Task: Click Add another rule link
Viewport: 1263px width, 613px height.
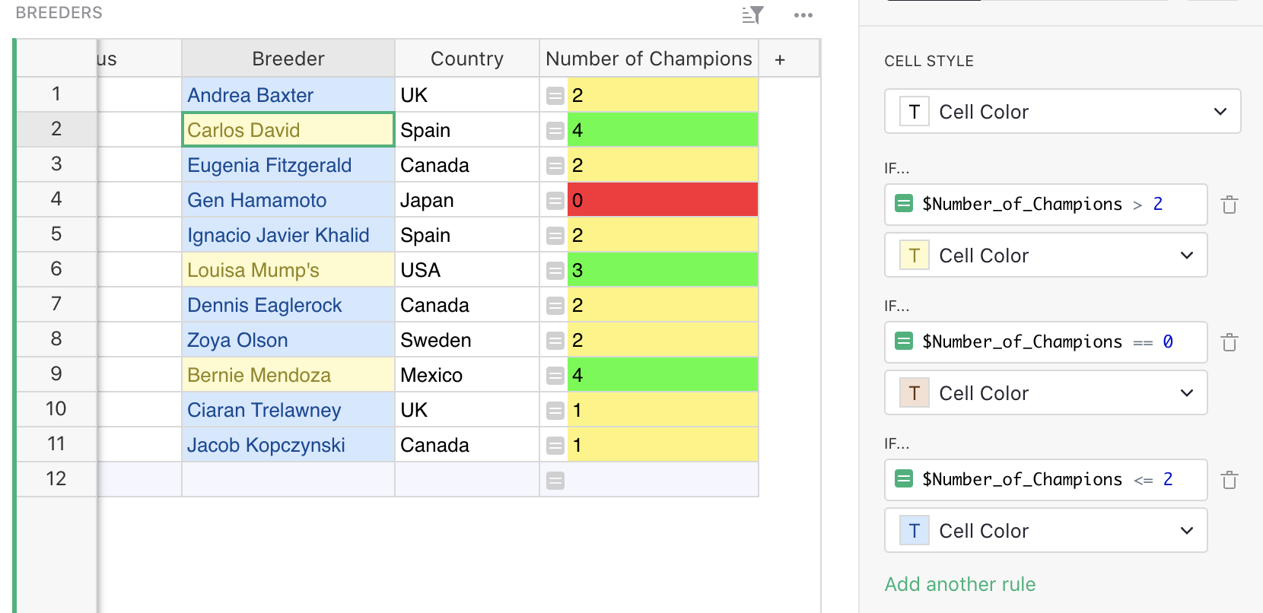Action: (x=960, y=584)
